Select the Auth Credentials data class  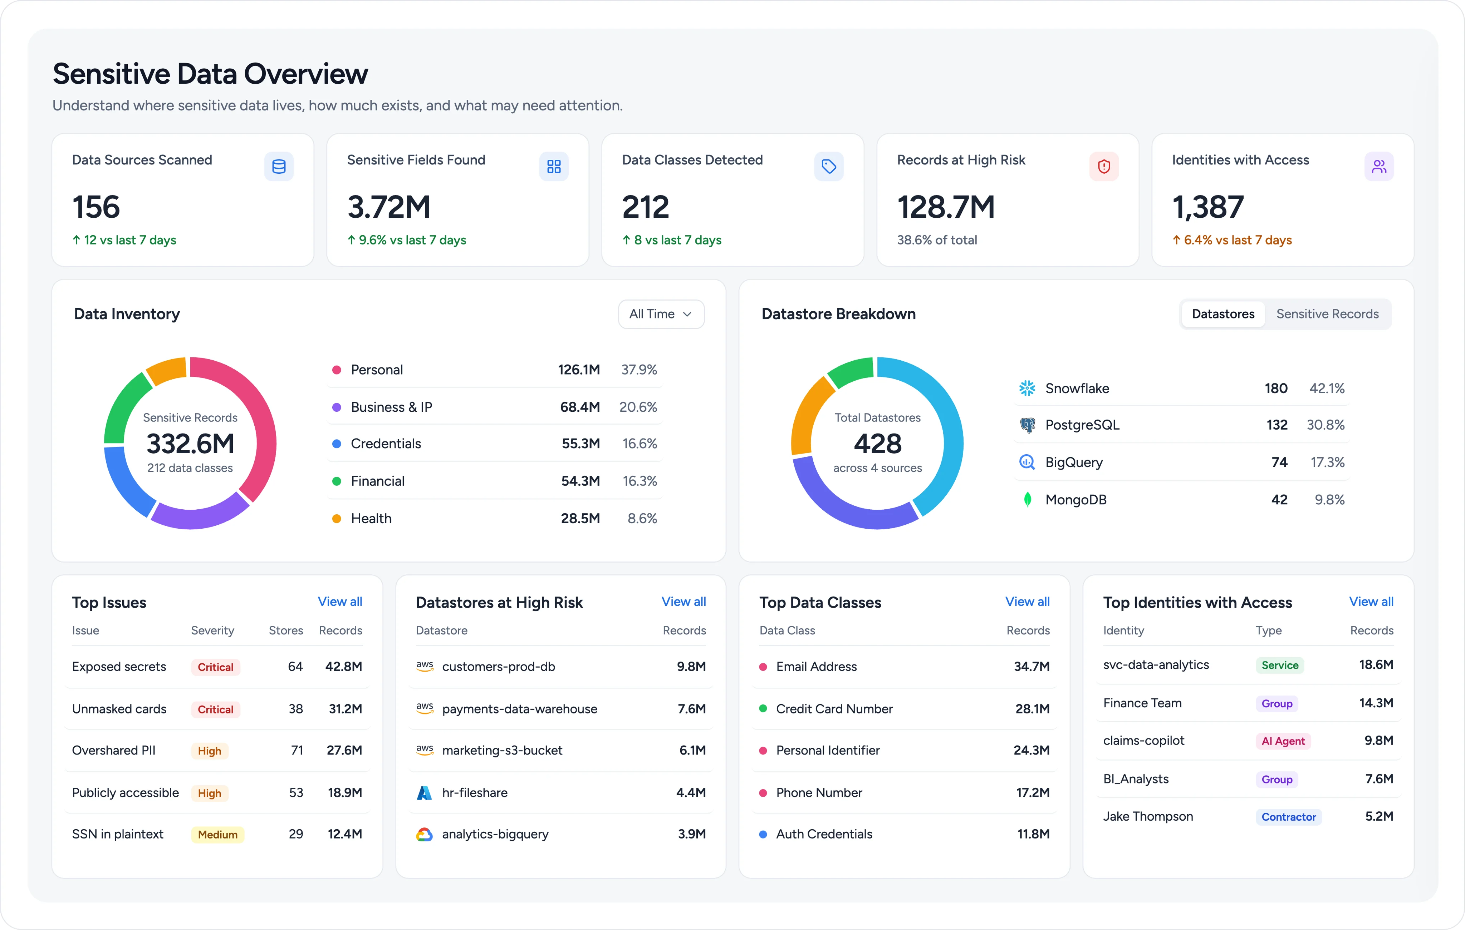click(824, 835)
